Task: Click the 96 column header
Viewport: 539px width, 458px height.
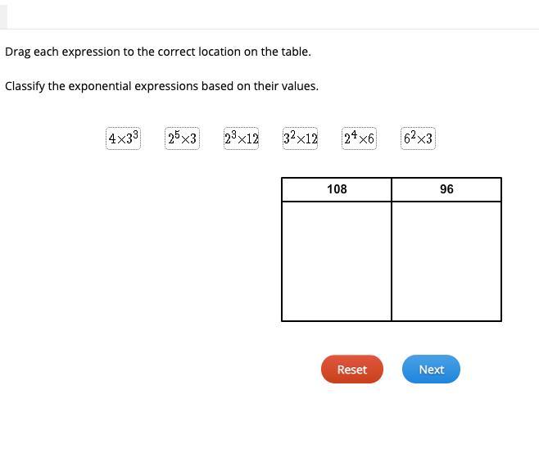Action: pyautogui.click(x=446, y=189)
